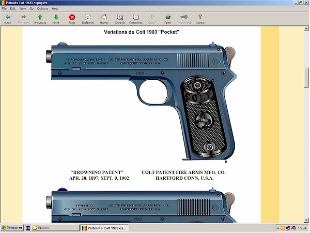Viewport: 310px width, 233px height.
Task: Show the Contents icon
Action: coord(135,17)
